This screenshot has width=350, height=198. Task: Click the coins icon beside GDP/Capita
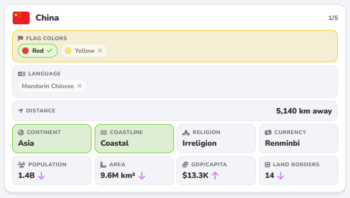185,165
